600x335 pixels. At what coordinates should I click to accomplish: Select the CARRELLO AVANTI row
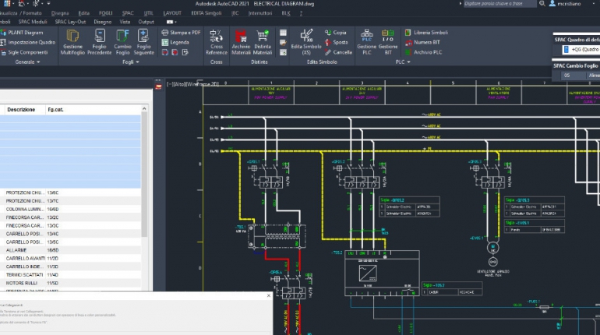point(70,259)
